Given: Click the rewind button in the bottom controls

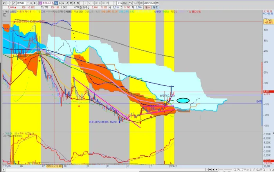Looking at the screenshot, I should tap(210, 170).
